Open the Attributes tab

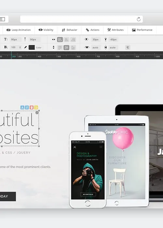(x=115, y=30)
